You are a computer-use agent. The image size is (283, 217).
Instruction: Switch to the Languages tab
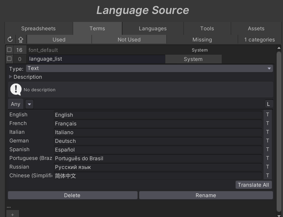click(x=152, y=29)
